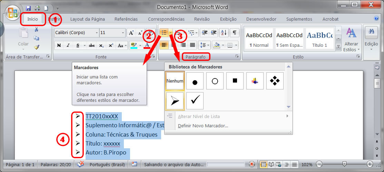
Task: Apply borders with the borders button
Action: click(x=230, y=45)
